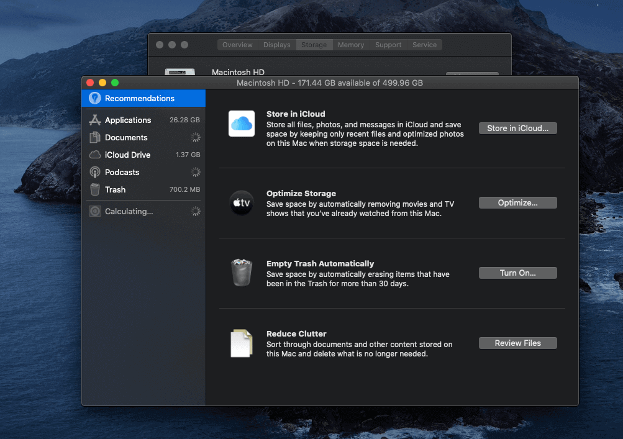Switch to the Support tab in About window

point(388,45)
